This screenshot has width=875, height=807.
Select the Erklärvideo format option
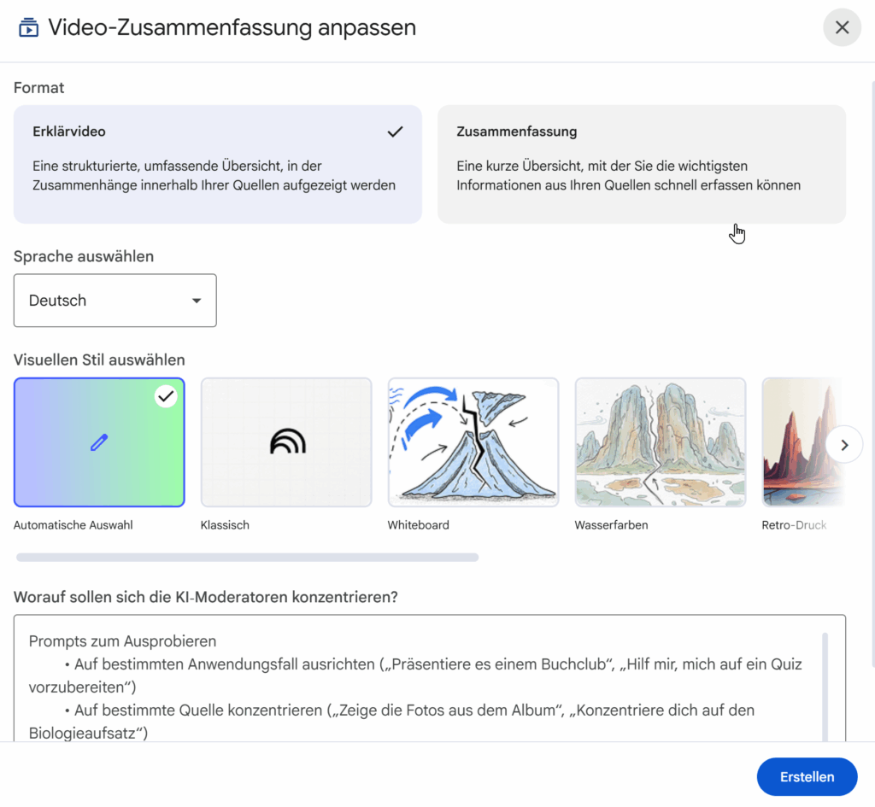pyautogui.click(x=217, y=164)
